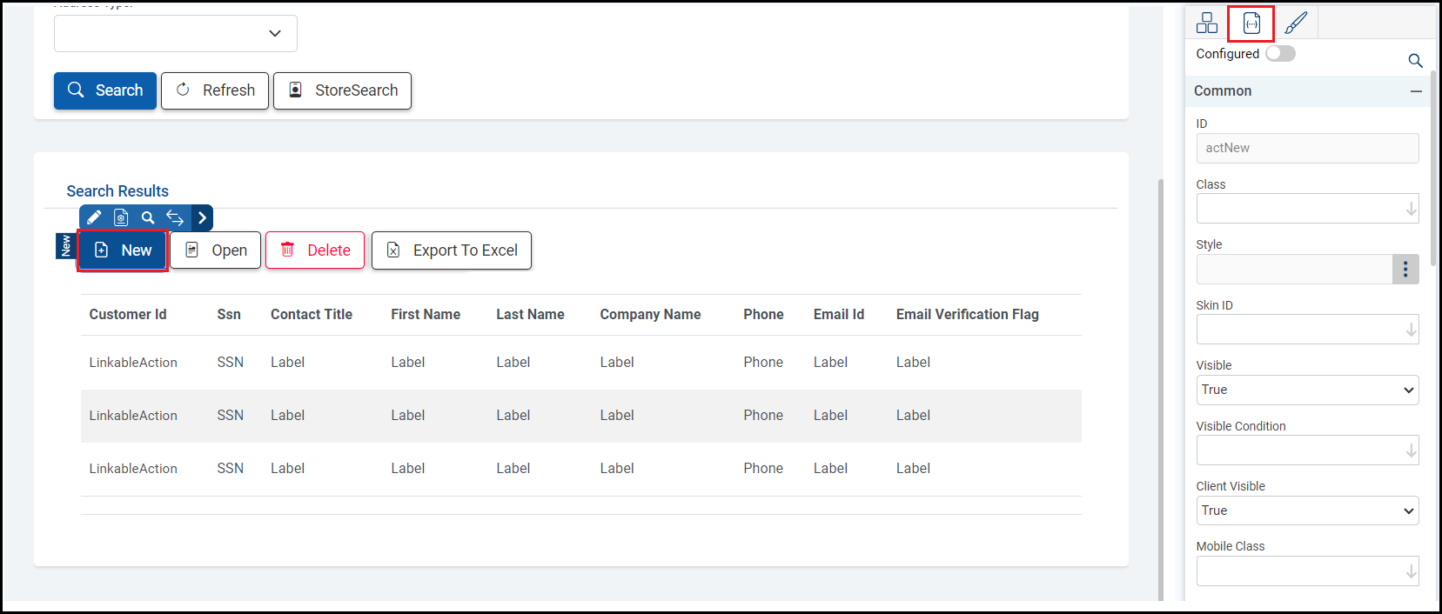The image size is (1442, 614).
Task: Click the Class input field
Action: point(1300,209)
